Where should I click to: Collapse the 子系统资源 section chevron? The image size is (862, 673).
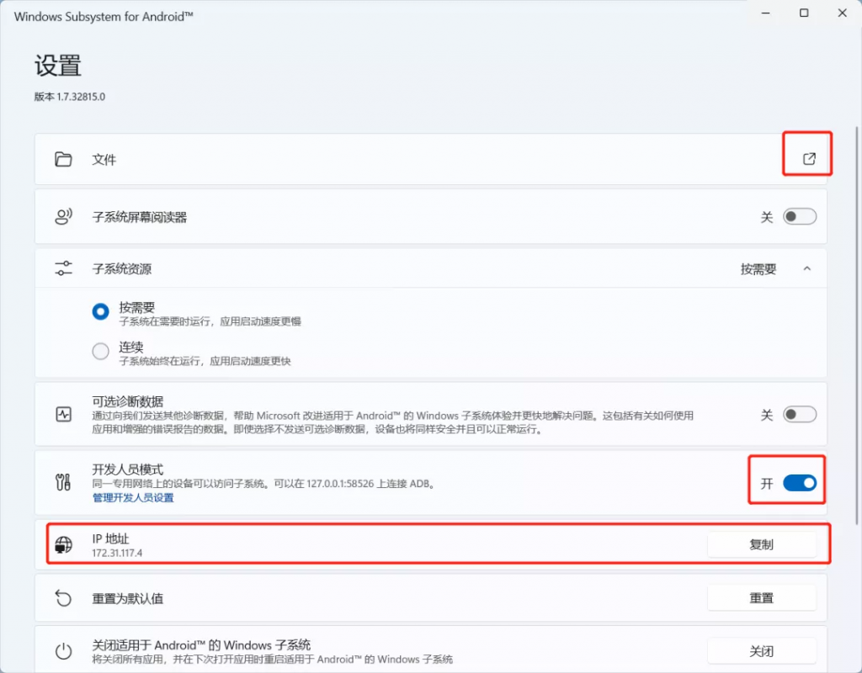807,268
